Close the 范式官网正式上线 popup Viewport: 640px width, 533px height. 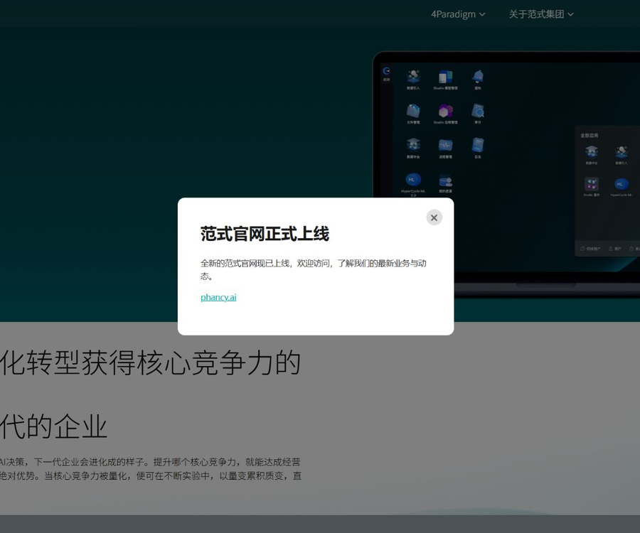[x=434, y=217]
